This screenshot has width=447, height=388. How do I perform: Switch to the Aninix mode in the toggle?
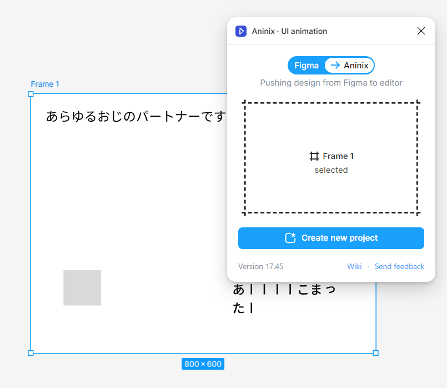point(349,66)
